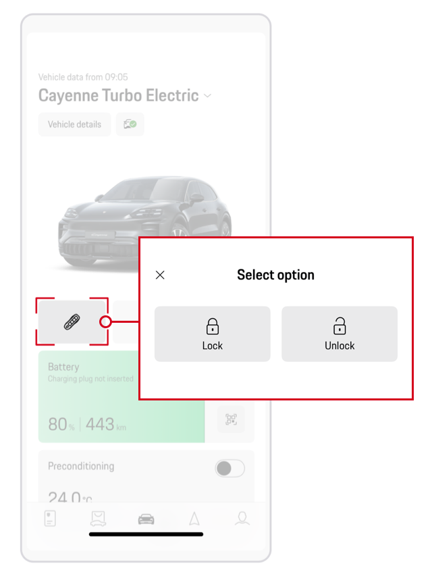
Task: Select the car tab icon in bottom navigation
Action: [146, 517]
